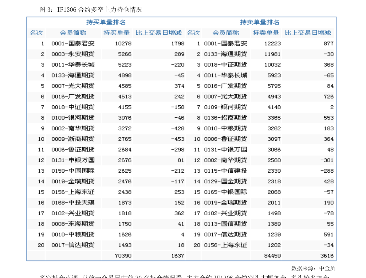This screenshot has height=278, width=366.
Task: Click sell volume value 12223
Action: (273, 44)
